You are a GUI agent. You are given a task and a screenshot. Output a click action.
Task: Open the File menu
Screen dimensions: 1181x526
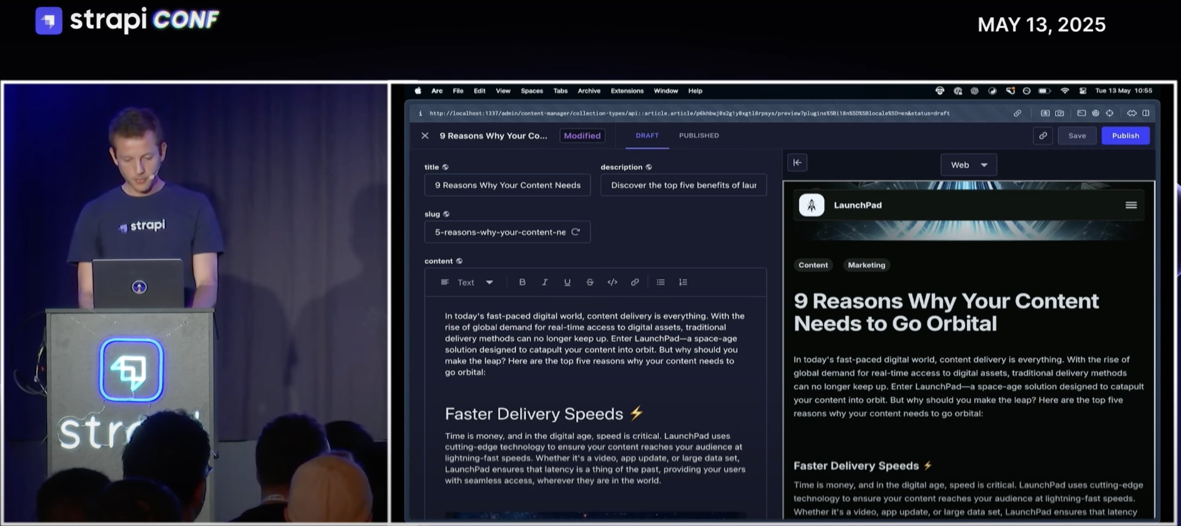(458, 91)
